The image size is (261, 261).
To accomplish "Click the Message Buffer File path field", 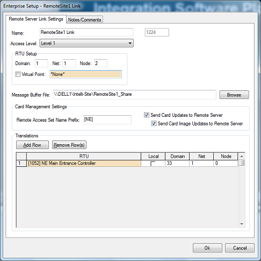I will tap(134, 95).
